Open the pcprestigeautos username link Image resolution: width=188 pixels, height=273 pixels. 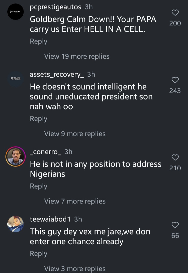pos(56,7)
